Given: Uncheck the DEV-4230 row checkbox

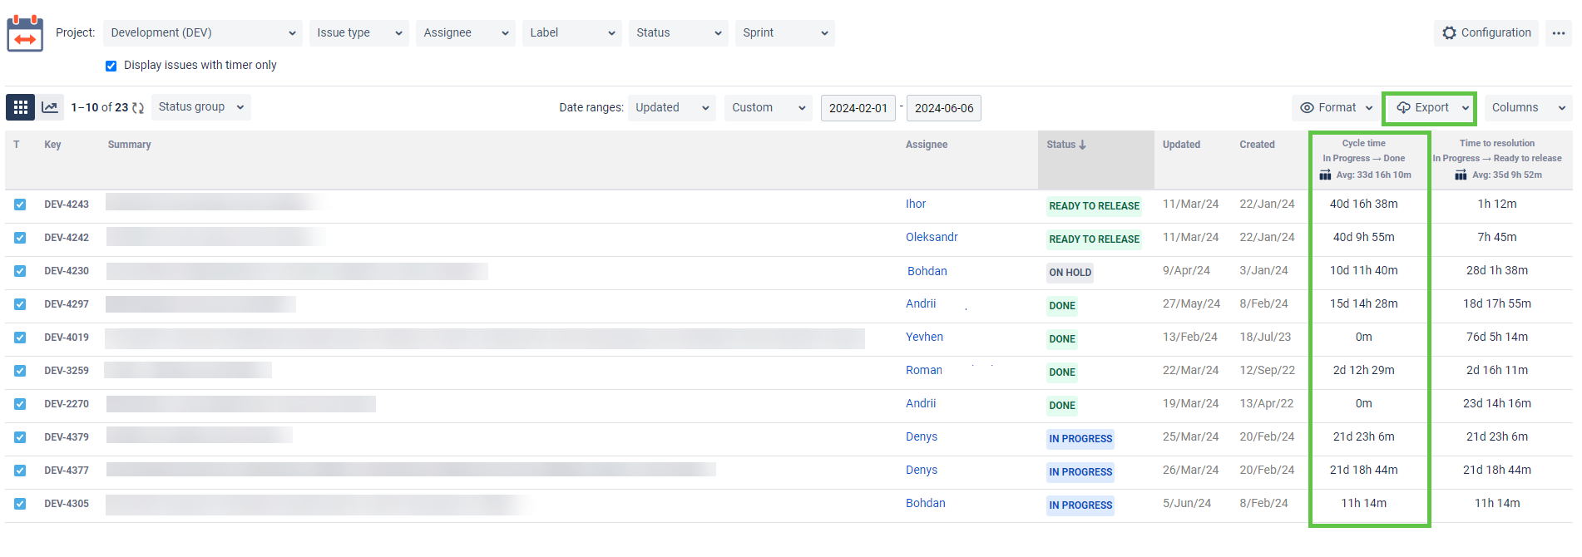Looking at the screenshot, I should 20,271.
